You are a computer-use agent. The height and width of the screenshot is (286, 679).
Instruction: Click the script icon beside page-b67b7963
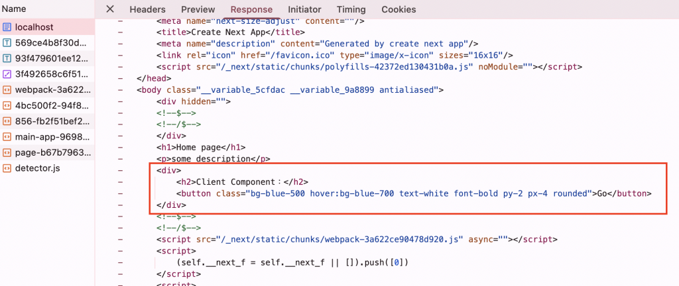(7, 152)
